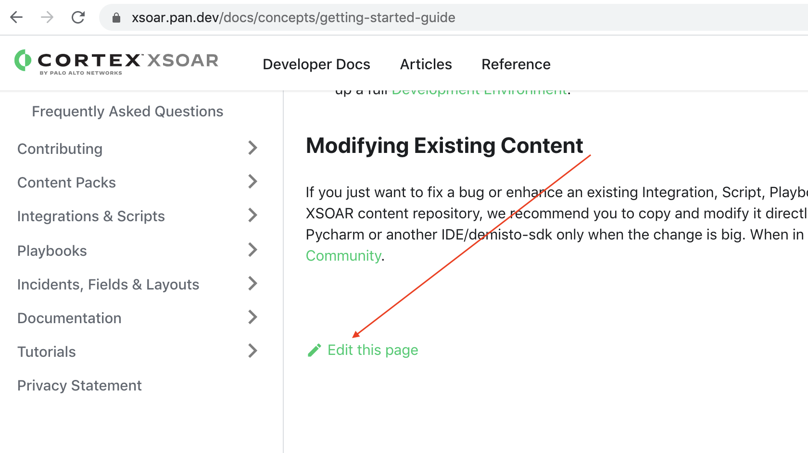Screen dimensions: 808x453
Task: Click the padlock site security icon
Action: (116, 18)
